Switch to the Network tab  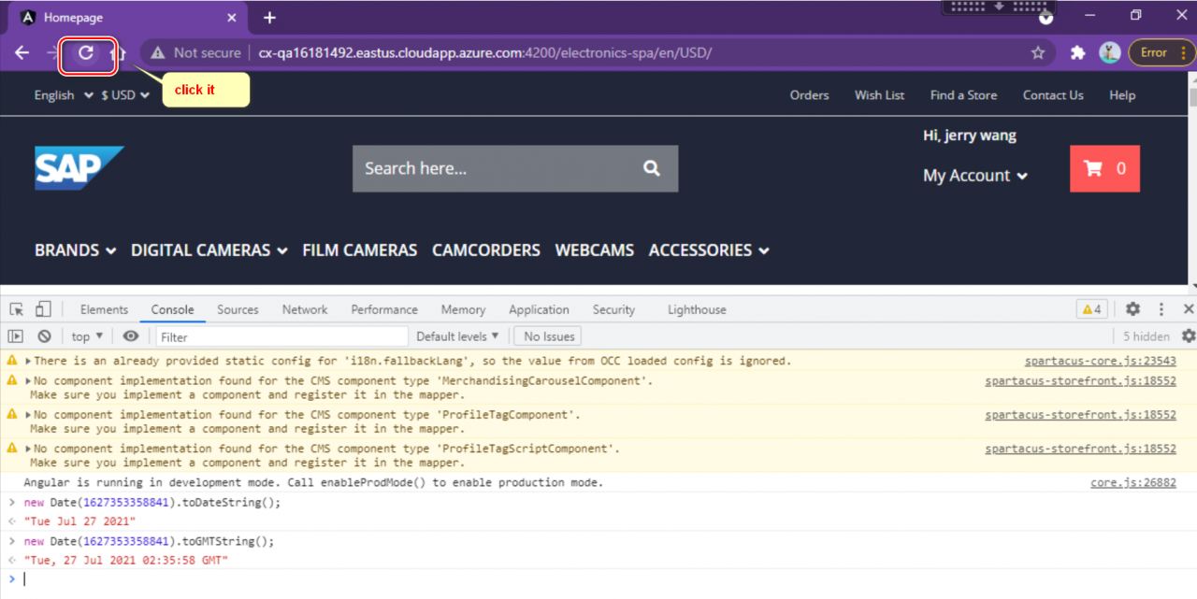pos(305,309)
